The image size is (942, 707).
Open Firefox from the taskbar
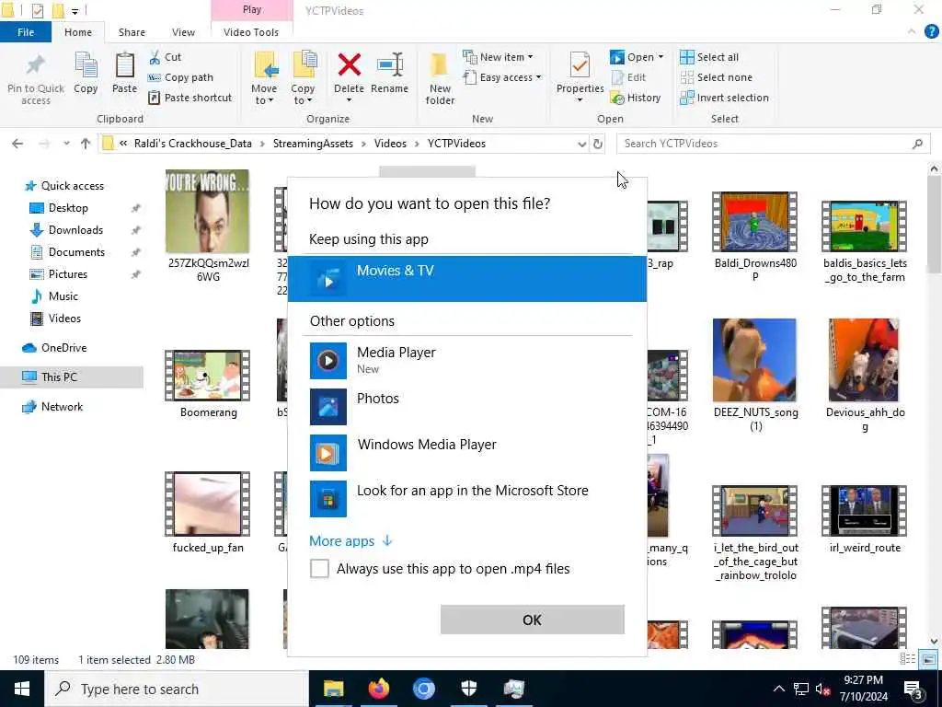378,689
